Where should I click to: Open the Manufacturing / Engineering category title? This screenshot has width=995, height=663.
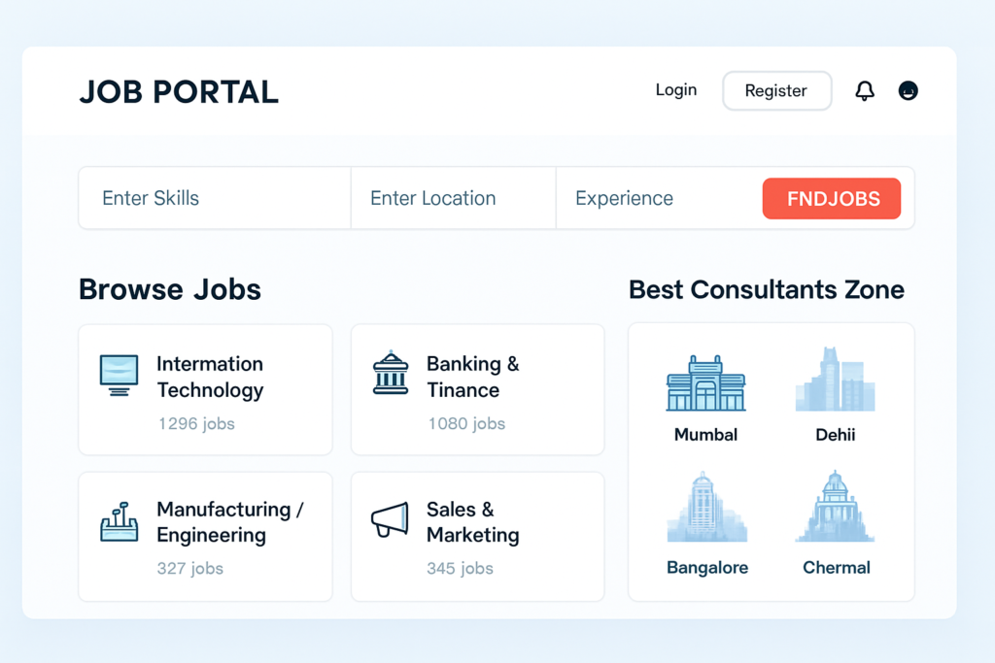[230, 522]
